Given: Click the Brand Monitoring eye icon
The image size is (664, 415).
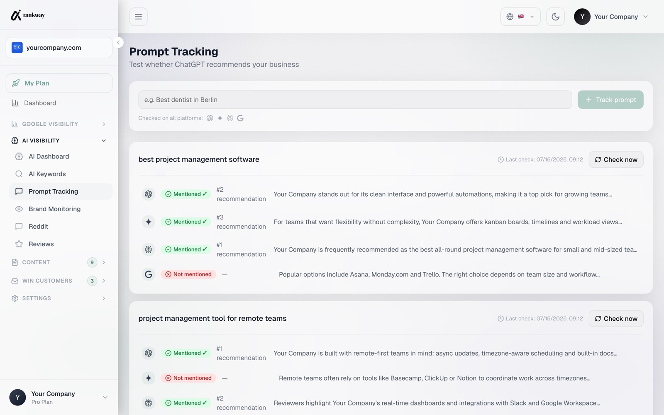Looking at the screenshot, I should [19, 209].
